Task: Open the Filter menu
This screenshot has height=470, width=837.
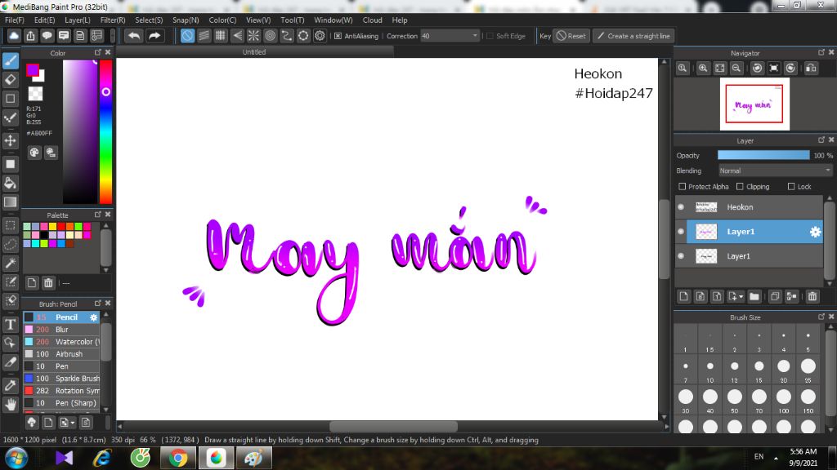Action: [x=113, y=20]
